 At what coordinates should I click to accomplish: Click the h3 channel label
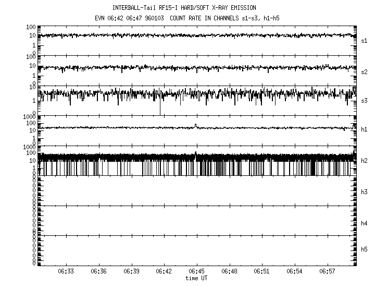click(365, 192)
